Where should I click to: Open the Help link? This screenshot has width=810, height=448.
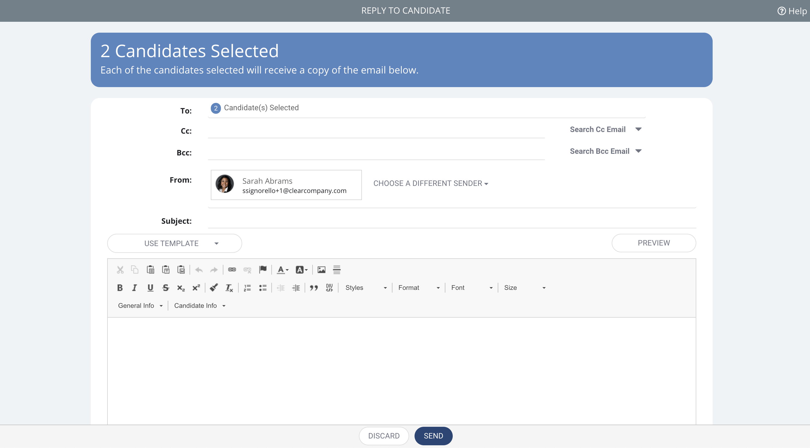792,11
